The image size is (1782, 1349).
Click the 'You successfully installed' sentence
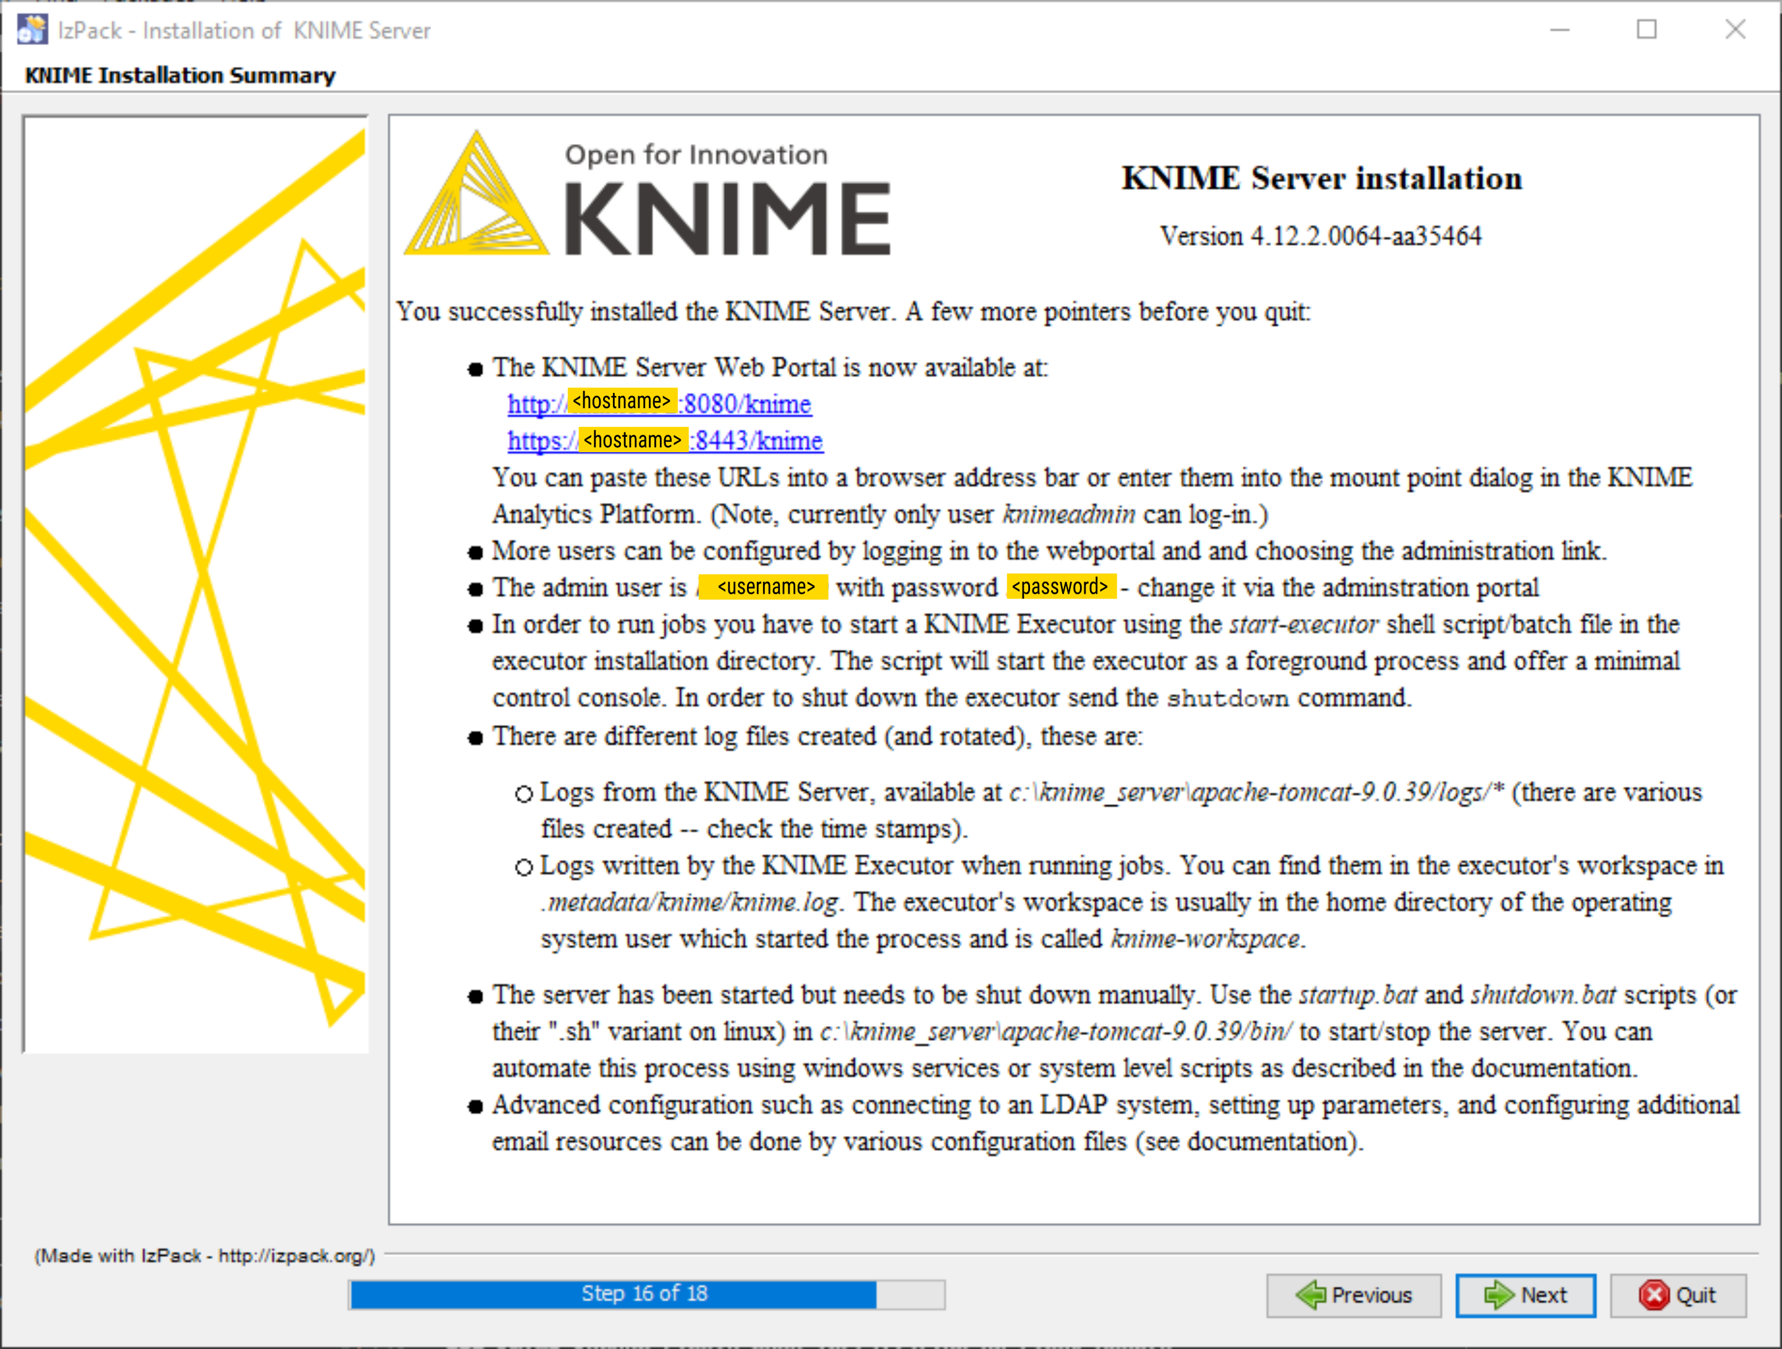click(854, 312)
